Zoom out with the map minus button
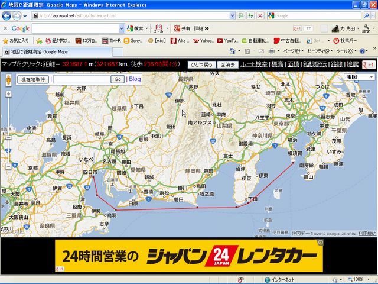Image resolution: width=378 pixels, height=284 pixels. (8, 166)
